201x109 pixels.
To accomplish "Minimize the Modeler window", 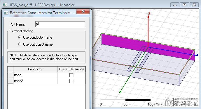I will [175, 5].
